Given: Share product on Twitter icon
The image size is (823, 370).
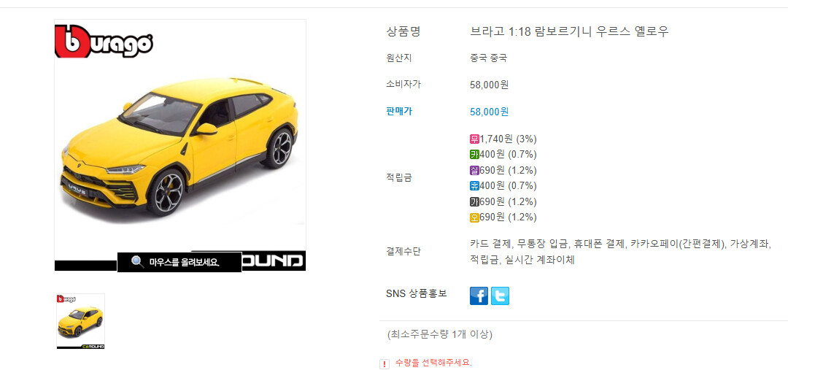Looking at the screenshot, I should pos(500,296).
